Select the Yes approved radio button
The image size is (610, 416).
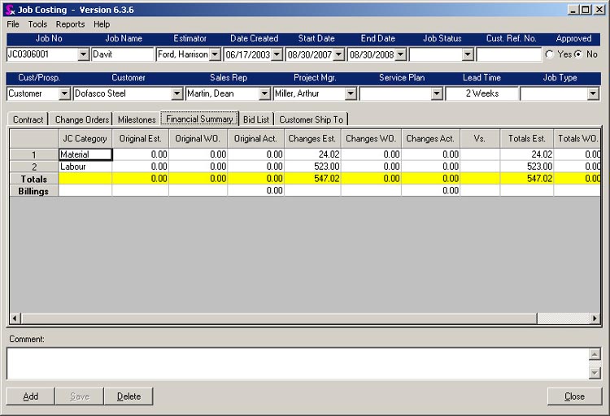pyautogui.click(x=551, y=54)
